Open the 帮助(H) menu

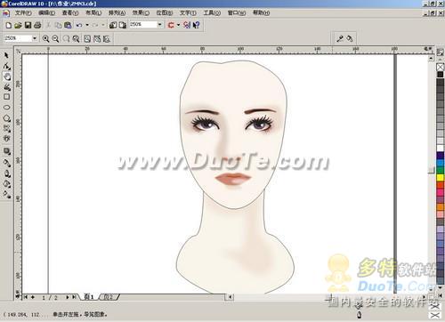tap(261, 12)
